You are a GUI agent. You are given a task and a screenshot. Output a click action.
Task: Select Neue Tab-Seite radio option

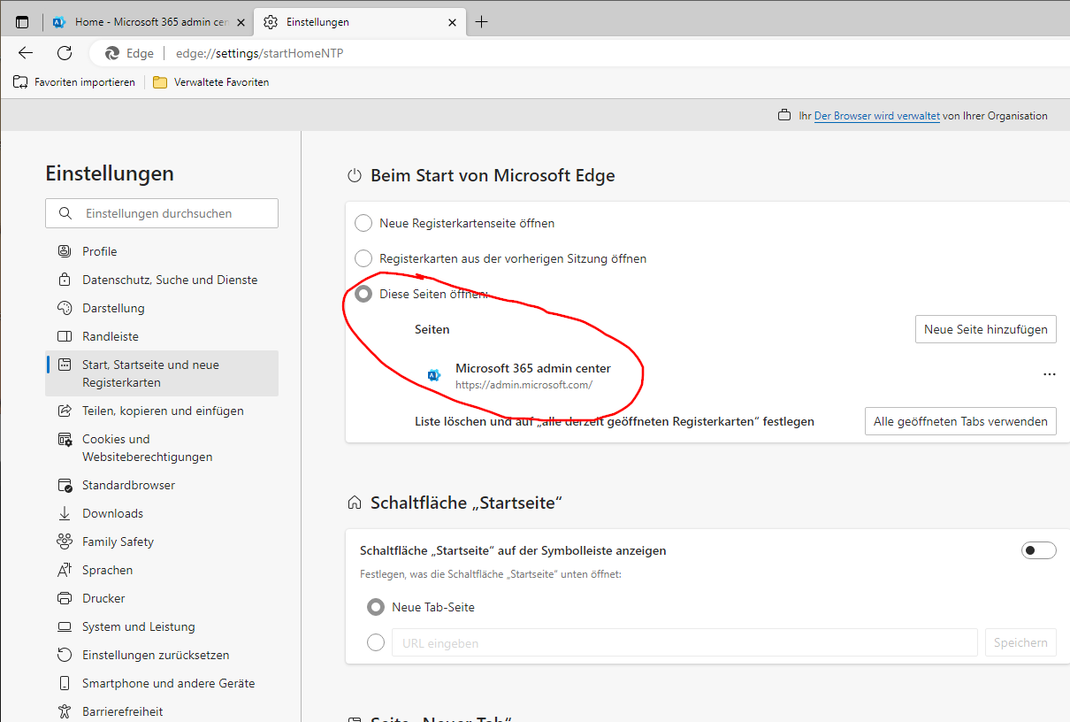click(x=376, y=607)
